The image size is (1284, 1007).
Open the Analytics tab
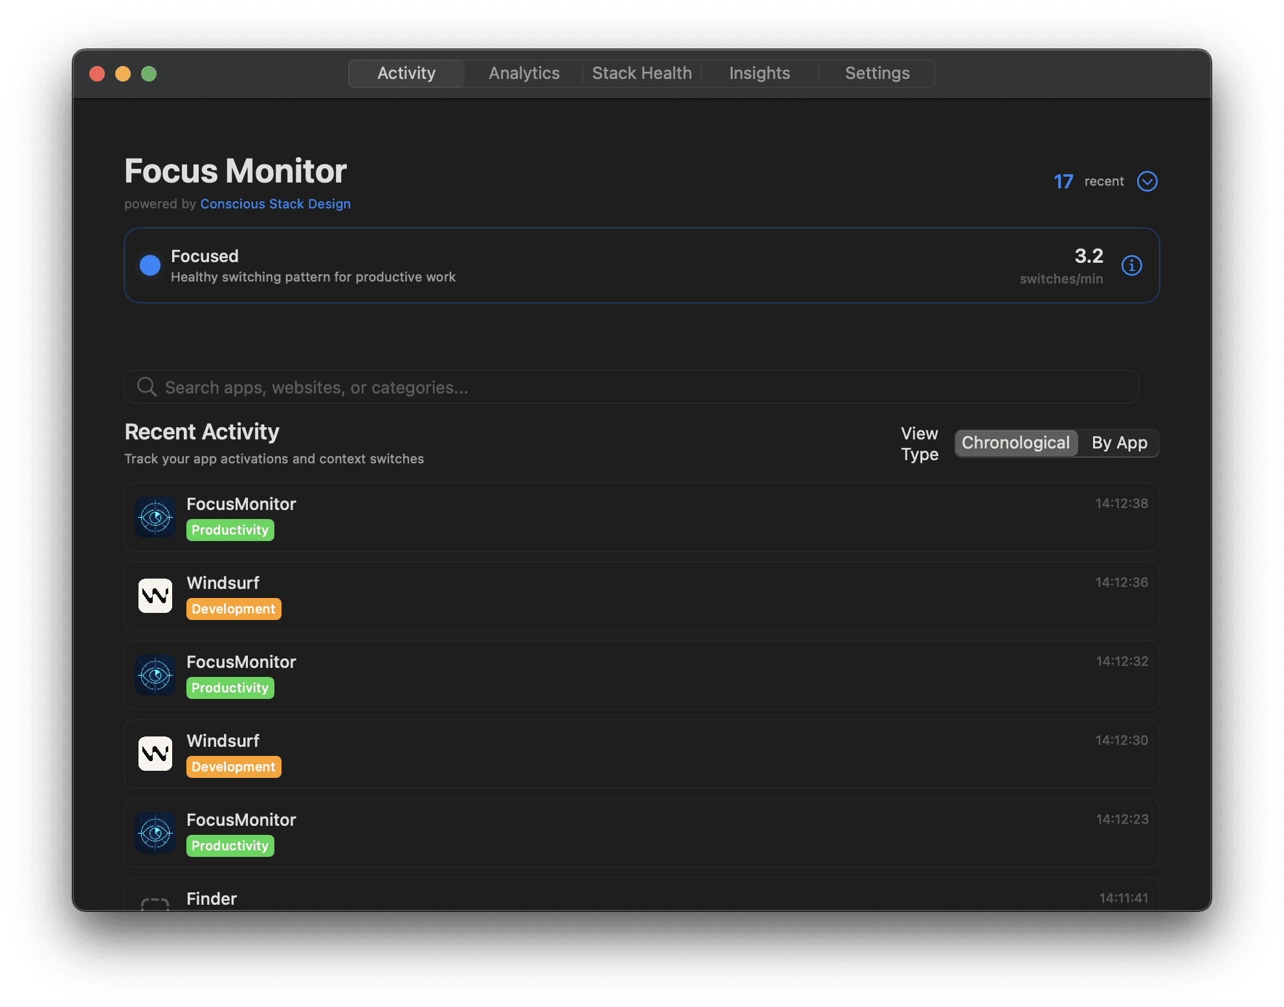(x=524, y=73)
